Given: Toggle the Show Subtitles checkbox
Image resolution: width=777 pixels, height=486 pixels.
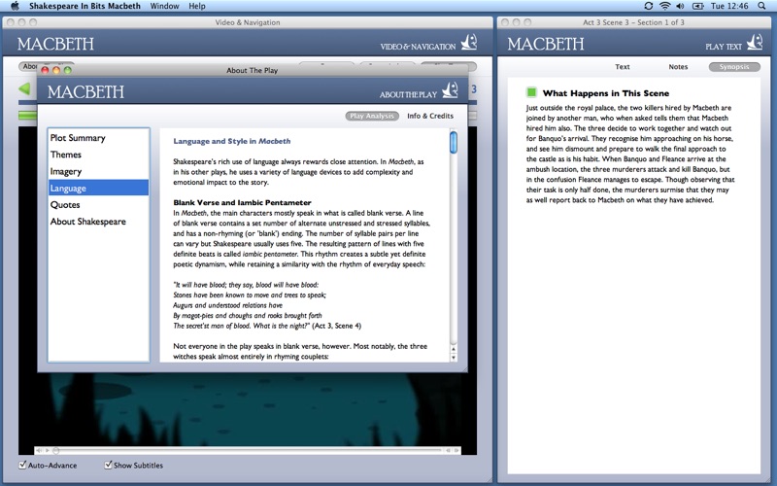Looking at the screenshot, I should [x=108, y=465].
